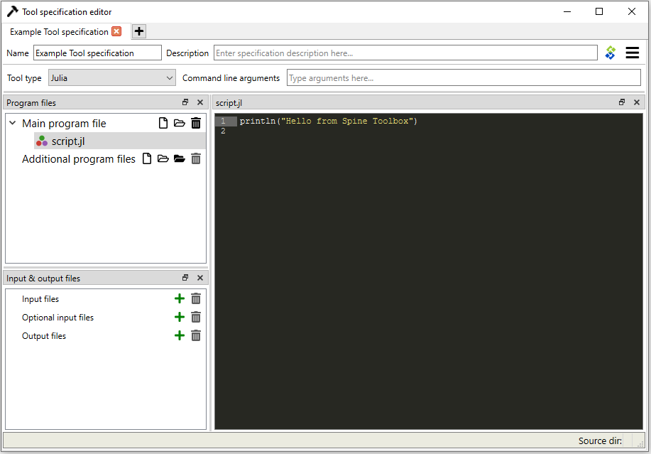Add a new optional input file

point(180,317)
